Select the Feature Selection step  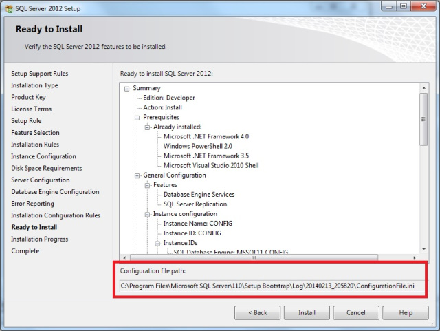tap(35, 133)
